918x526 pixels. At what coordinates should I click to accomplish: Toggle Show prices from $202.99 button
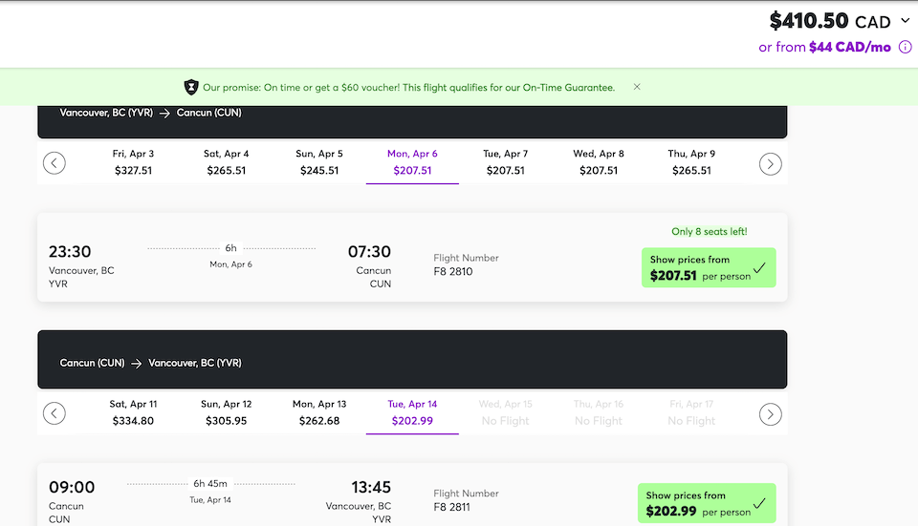pyautogui.click(x=708, y=503)
